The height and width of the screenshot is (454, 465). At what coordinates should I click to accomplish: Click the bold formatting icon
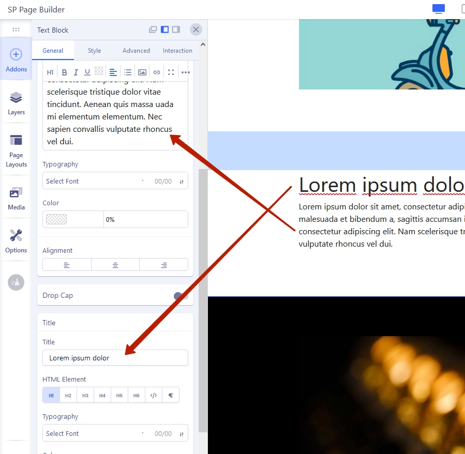[x=65, y=72]
